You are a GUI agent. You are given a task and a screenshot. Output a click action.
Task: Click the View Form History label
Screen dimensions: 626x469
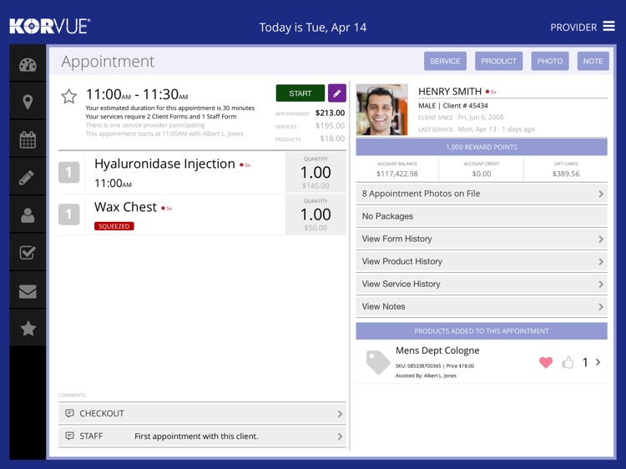click(396, 239)
